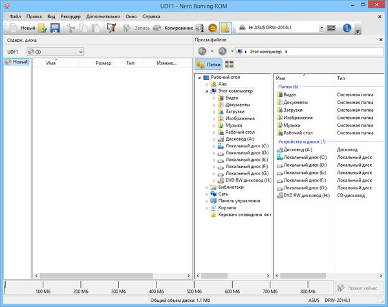Click the Новый compilation button
The image size is (388, 307).
click(x=21, y=28)
